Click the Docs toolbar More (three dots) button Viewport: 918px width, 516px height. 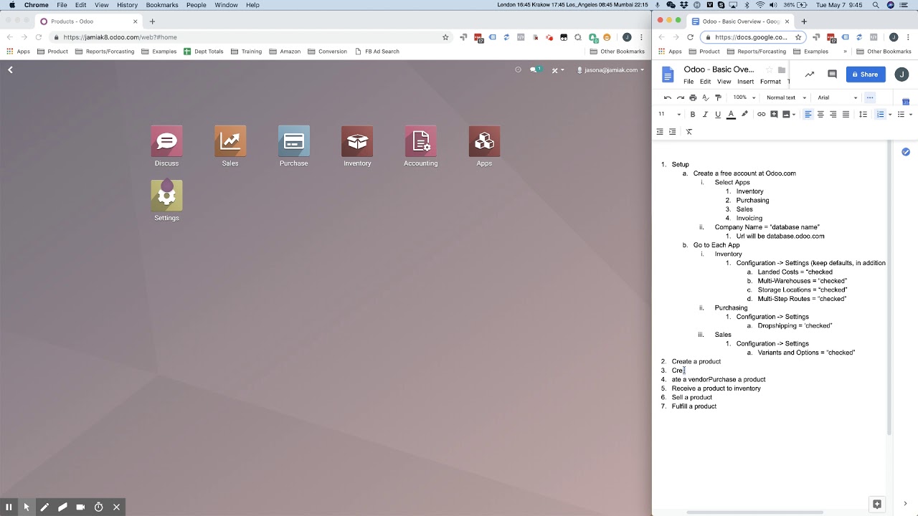(x=870, y=97)
